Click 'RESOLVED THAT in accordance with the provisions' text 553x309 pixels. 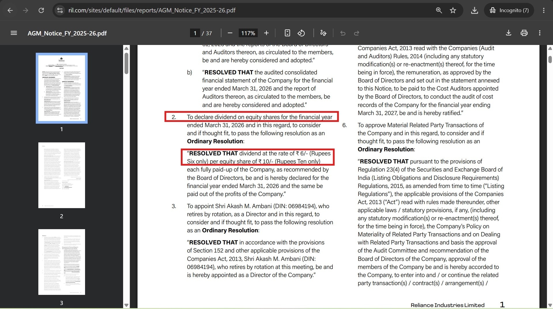[x=256, y=242]
